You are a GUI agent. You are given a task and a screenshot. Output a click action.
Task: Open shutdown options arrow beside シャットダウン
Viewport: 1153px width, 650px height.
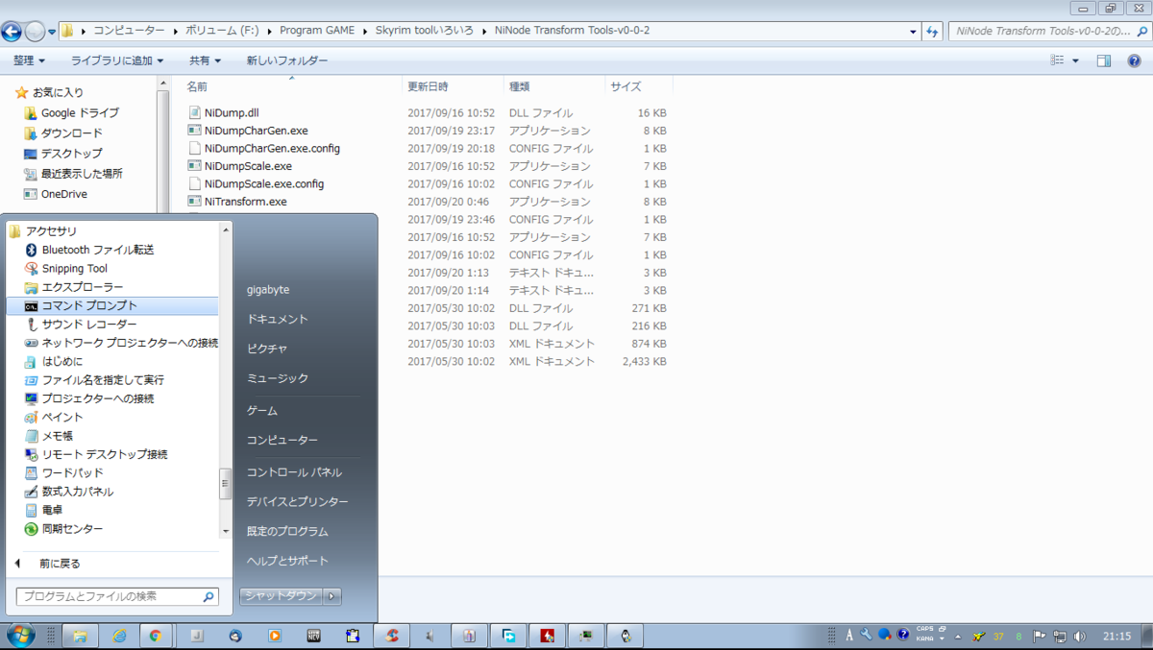331,596
